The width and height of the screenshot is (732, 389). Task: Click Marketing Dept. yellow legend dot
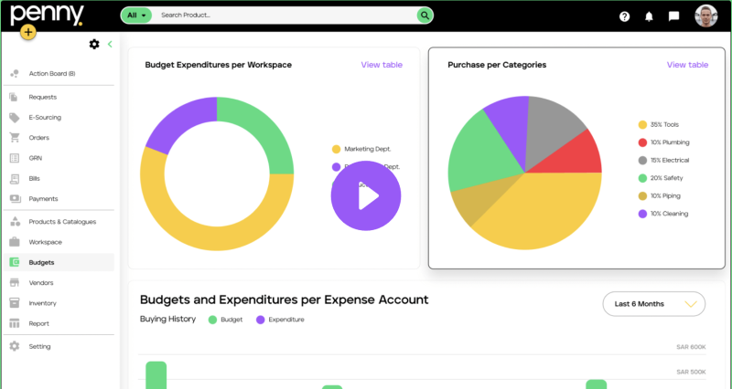point(336,149)
